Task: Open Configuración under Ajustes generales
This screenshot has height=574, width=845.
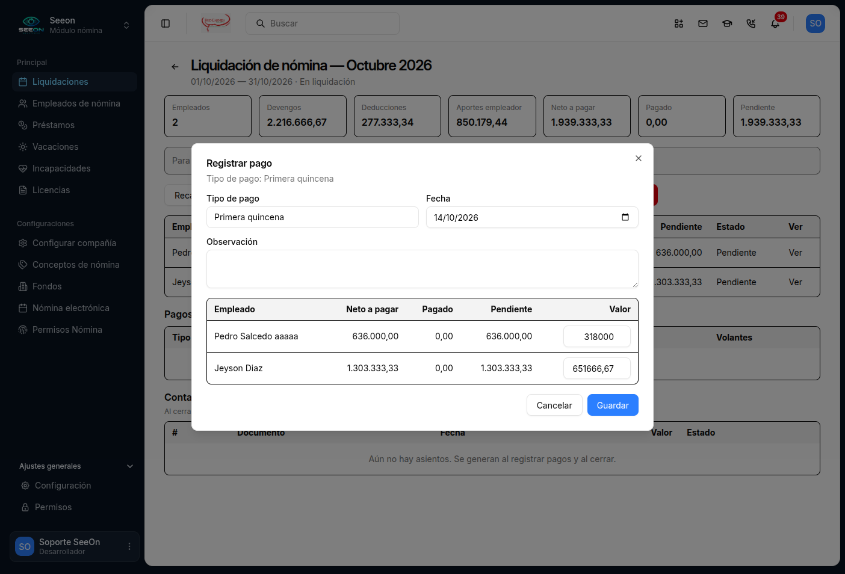Action: (x=76, y=486)
